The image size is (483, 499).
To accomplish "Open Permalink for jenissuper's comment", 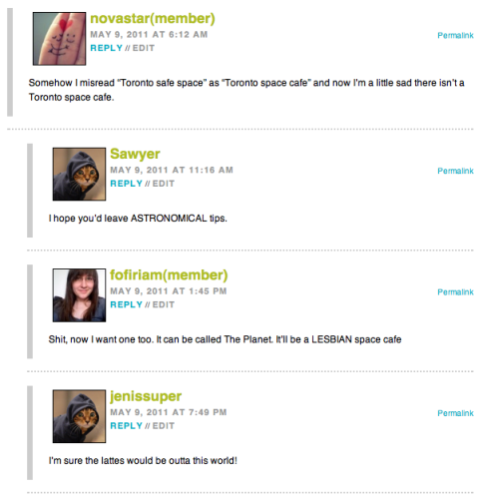I will click(455, 413).
